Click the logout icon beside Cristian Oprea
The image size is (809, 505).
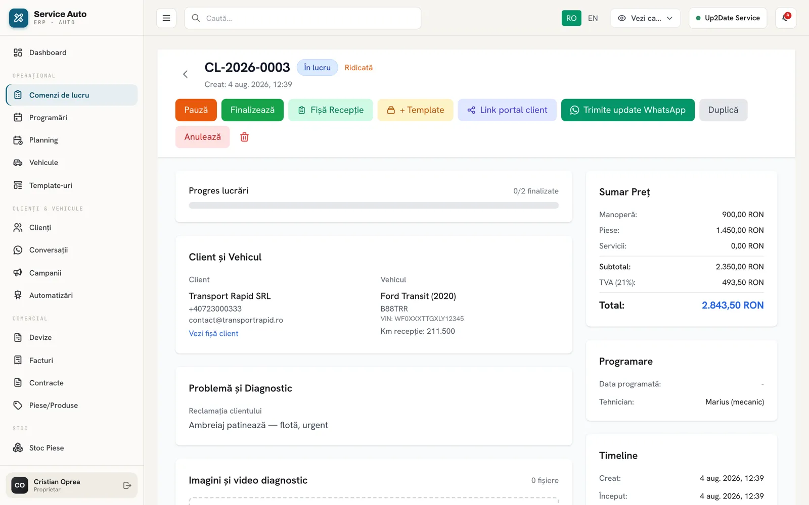pyautogui.click(x=127, y=485)
